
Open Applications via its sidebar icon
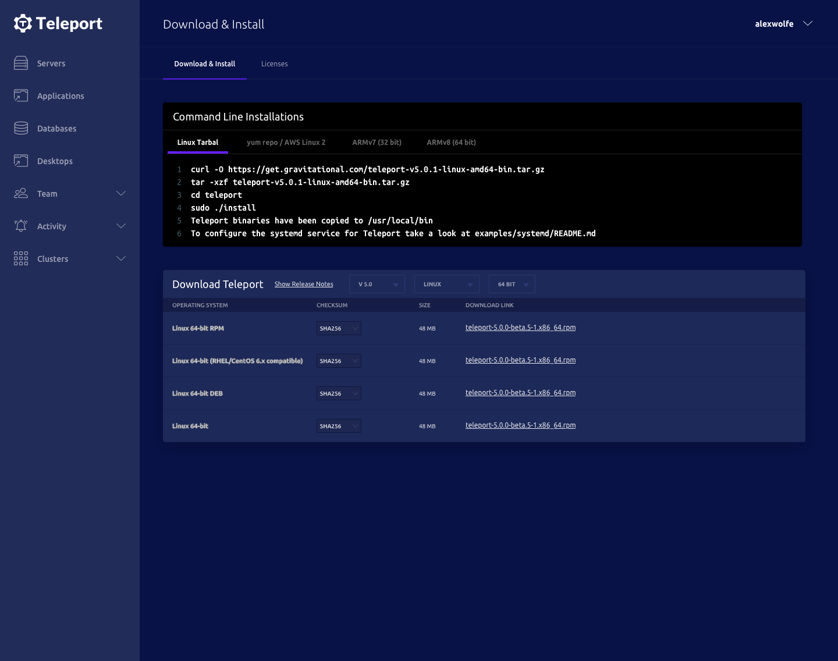pyautogui.click(x=21, y=95)
